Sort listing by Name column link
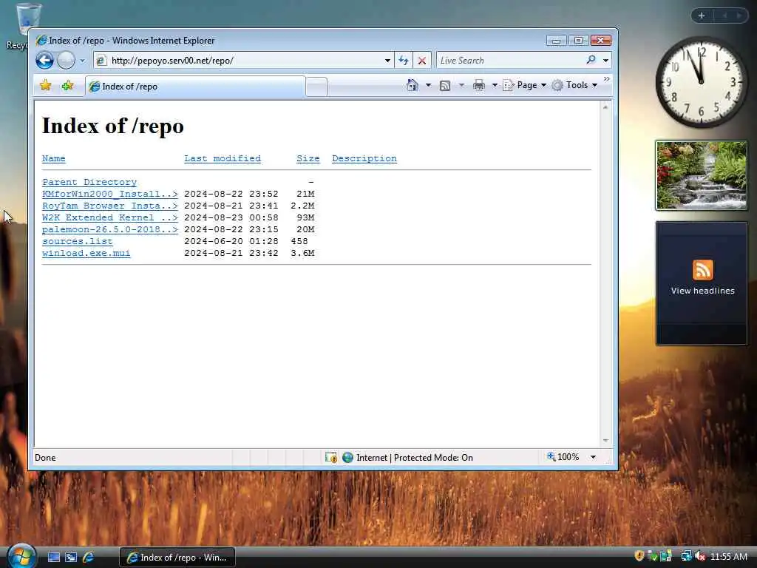Image resolution: width=757 pixels, height=568 pixels. point(53,158)
